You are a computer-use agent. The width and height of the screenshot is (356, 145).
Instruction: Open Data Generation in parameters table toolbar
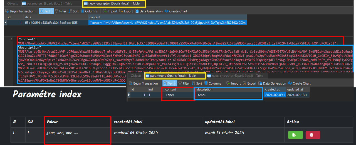272,83
